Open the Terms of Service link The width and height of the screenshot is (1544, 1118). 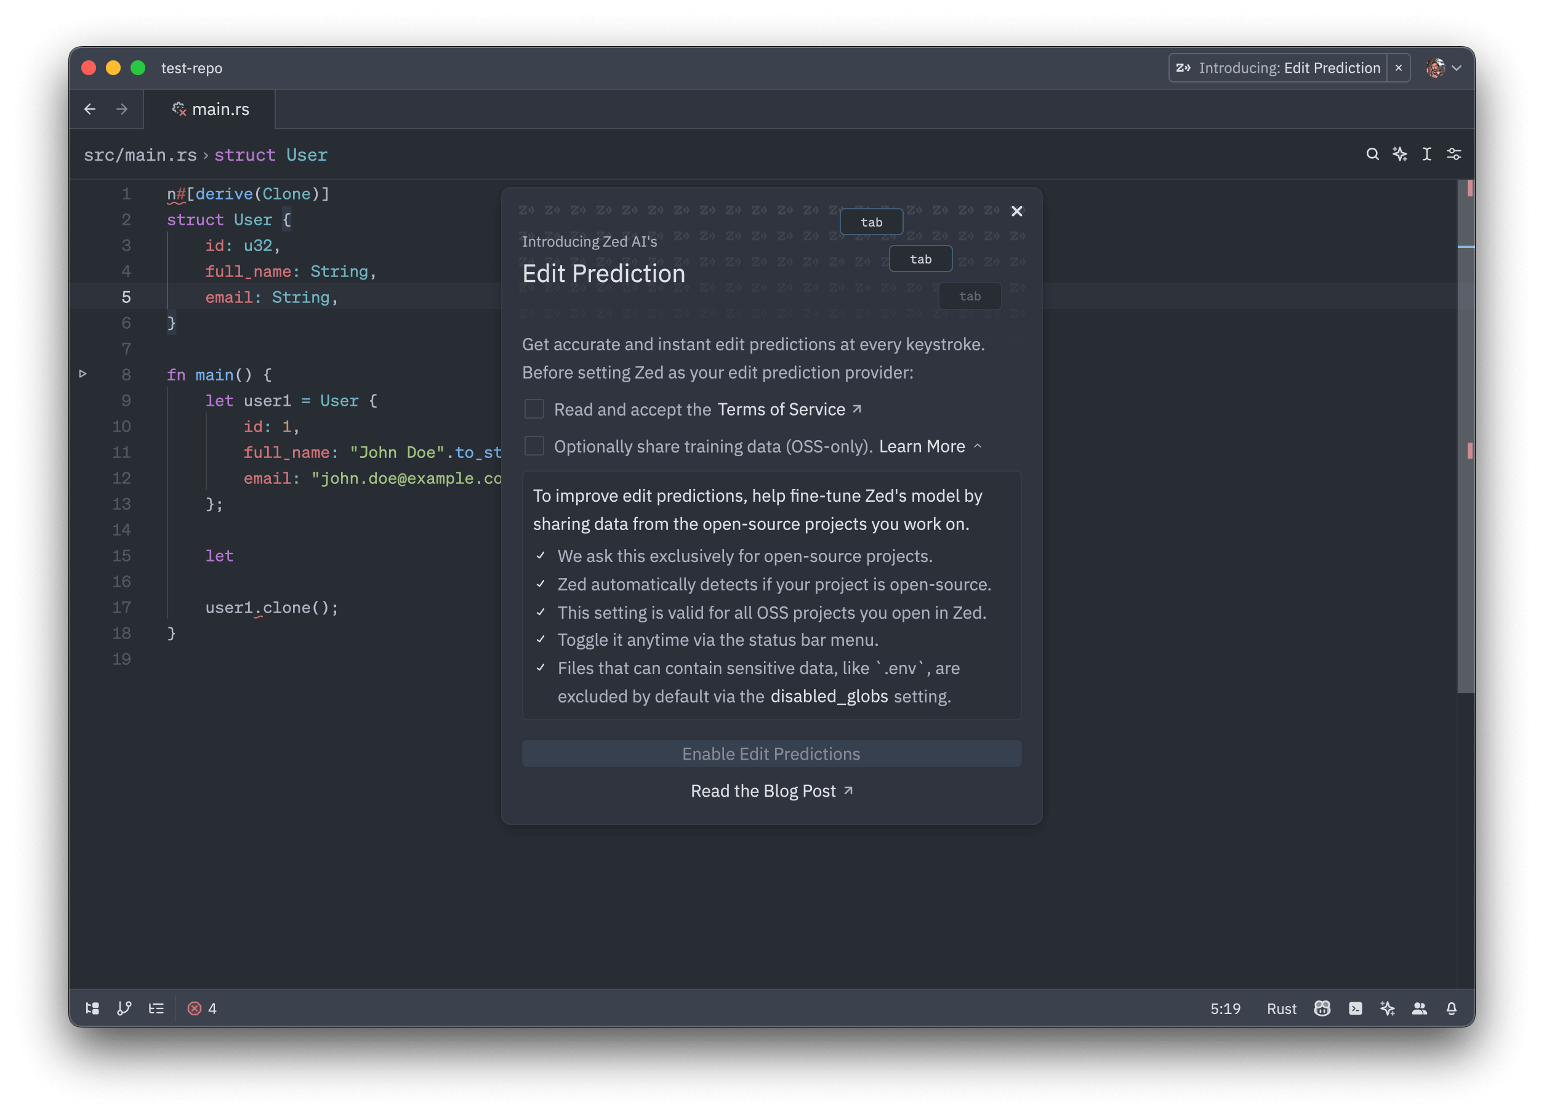(x=789, y=409)
